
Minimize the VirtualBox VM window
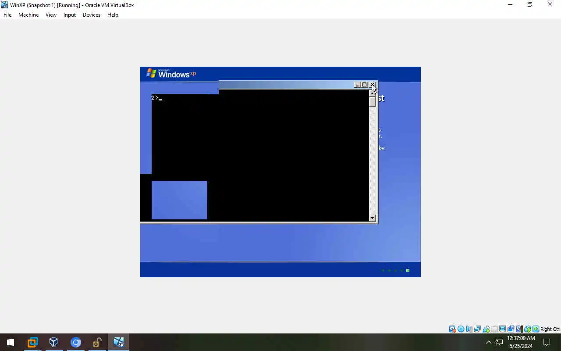(510, 5)
